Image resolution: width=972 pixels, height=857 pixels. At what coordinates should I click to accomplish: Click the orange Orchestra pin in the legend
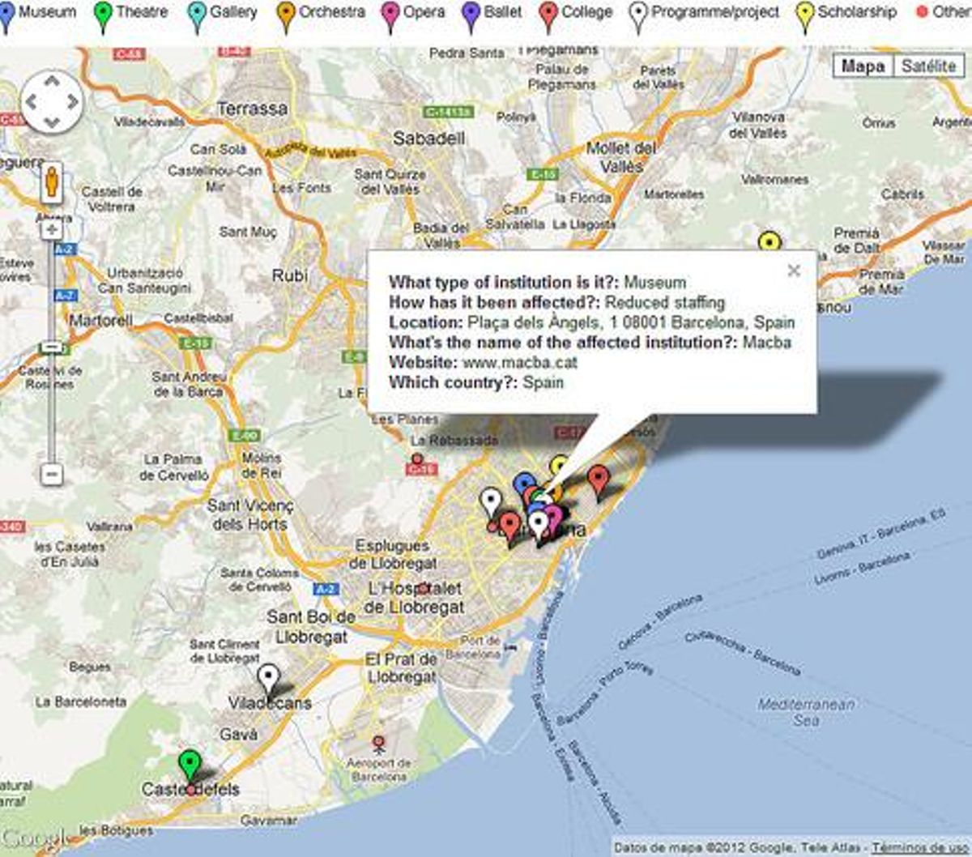[286, 16]
